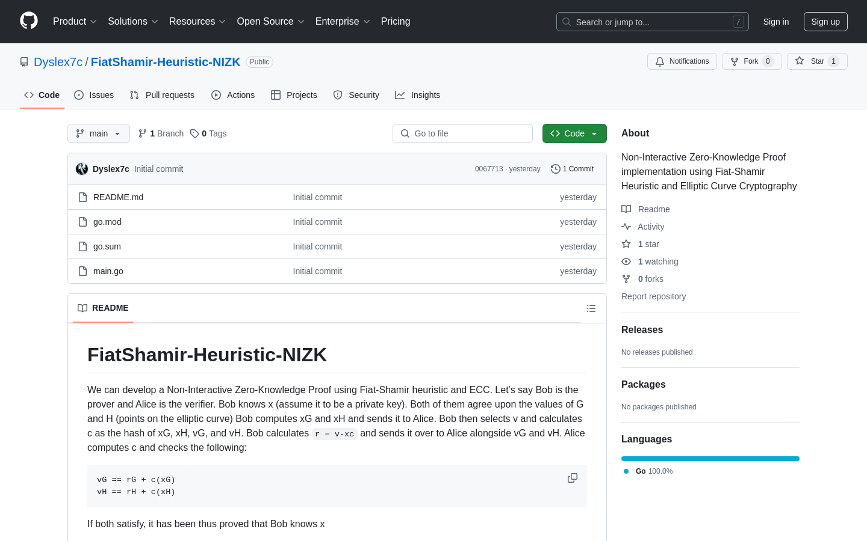Click the 1 watching link text
The width and height of the screenshot is (867, 541).
tap(658, 261)
